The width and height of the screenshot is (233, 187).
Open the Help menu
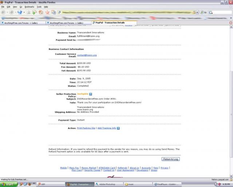[x=46, y=7]
